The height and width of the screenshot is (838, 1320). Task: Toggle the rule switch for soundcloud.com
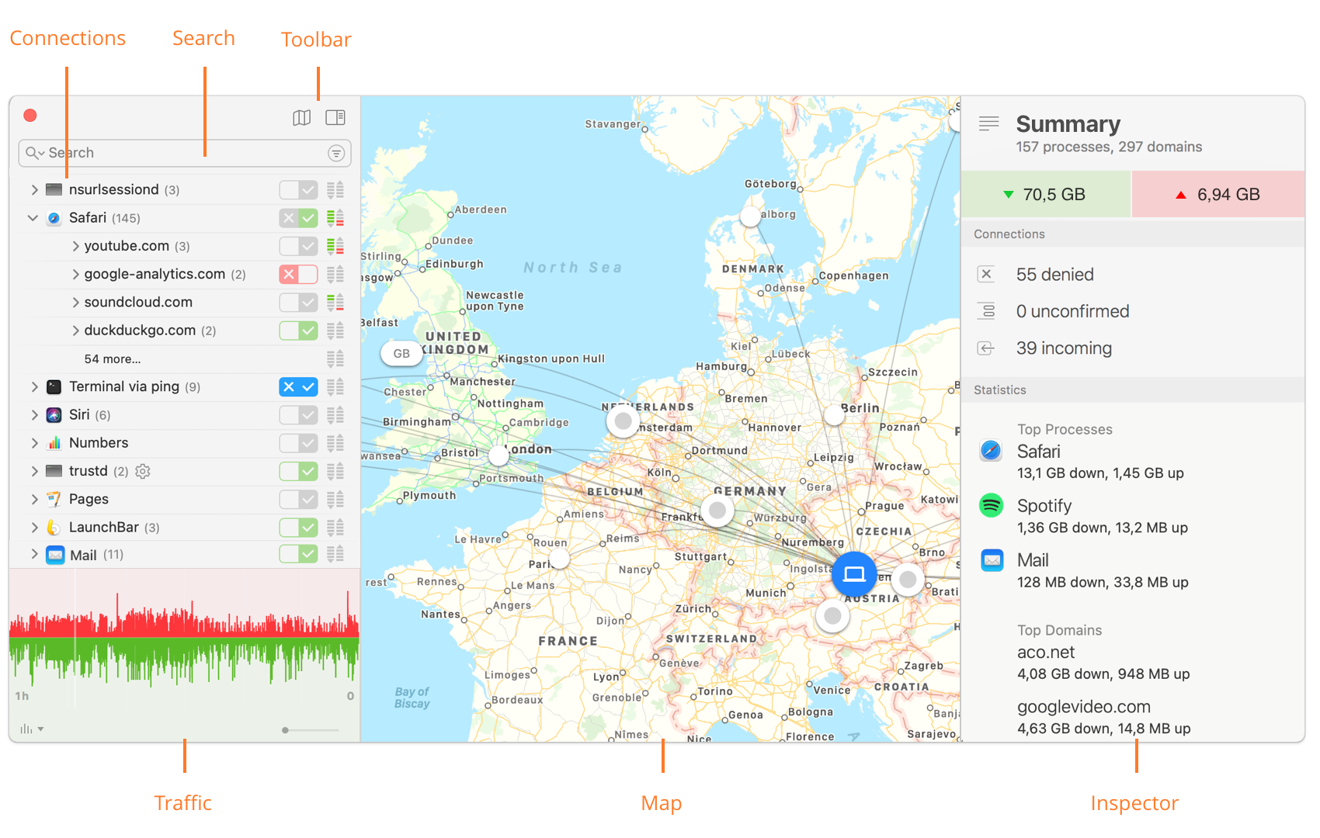pos(299,302)
